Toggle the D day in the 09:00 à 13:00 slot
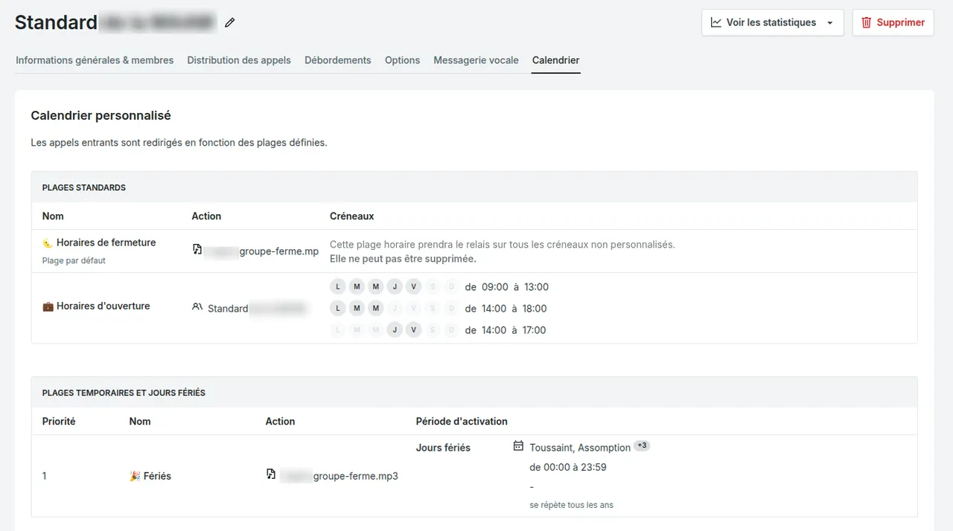Screen dimensions: 953x531 coord(451,287)
